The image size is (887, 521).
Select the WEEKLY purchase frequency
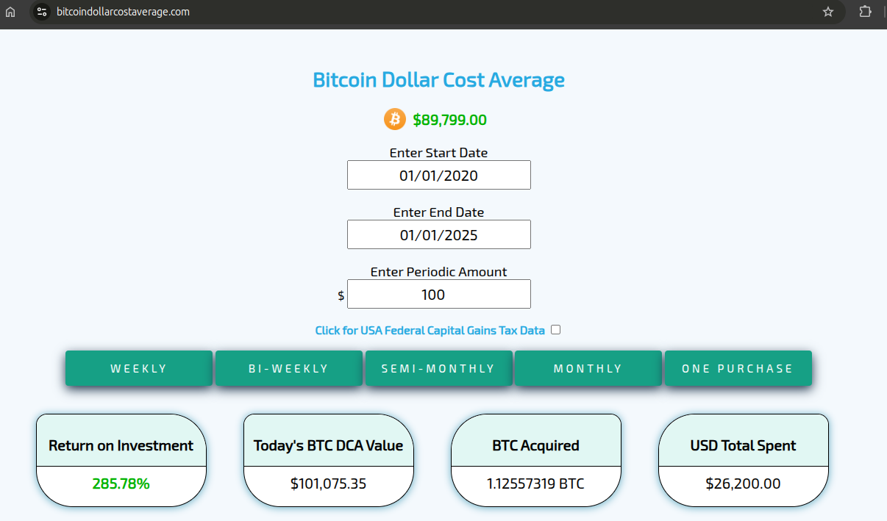pos(138,368)
